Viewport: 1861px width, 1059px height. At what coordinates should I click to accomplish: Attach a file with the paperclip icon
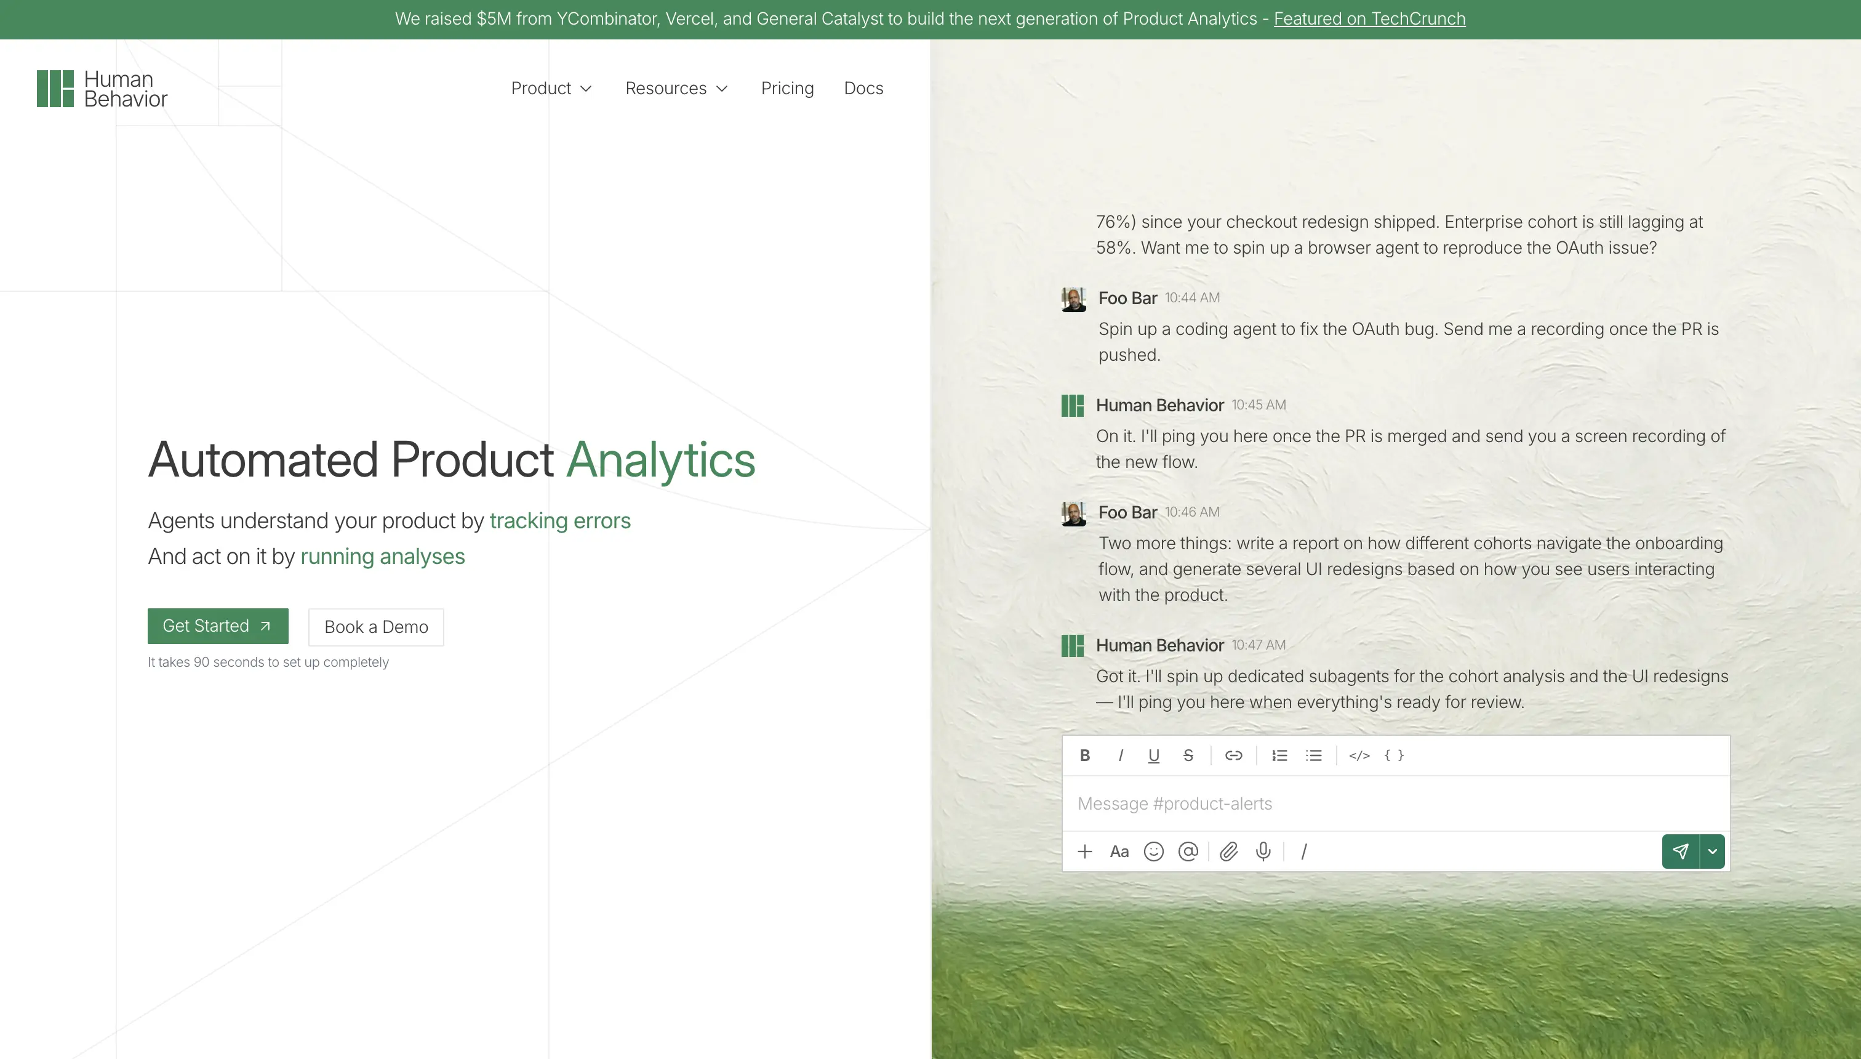[1228, 851]
